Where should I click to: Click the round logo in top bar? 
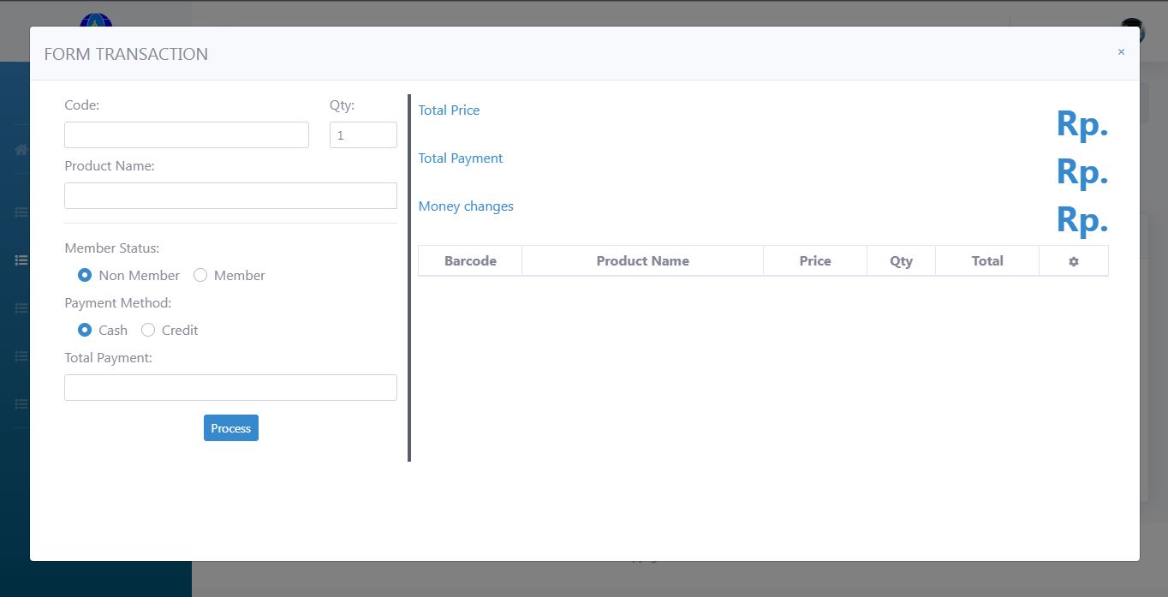[x=96, y=20]
